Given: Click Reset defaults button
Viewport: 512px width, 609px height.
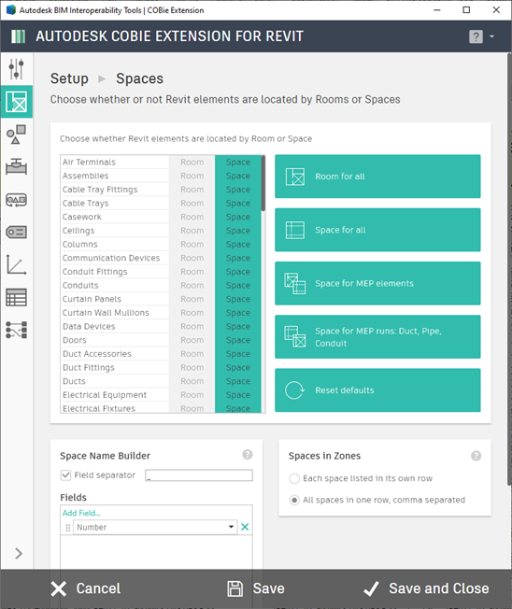Looking at the screenshot, I should [377, 389].
